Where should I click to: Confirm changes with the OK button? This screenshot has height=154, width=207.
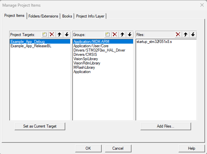(88, 148)
